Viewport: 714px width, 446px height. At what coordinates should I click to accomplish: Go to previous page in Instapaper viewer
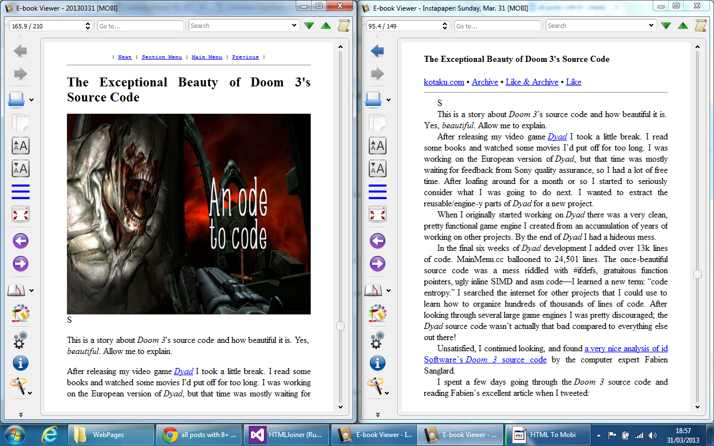point(378,241)
